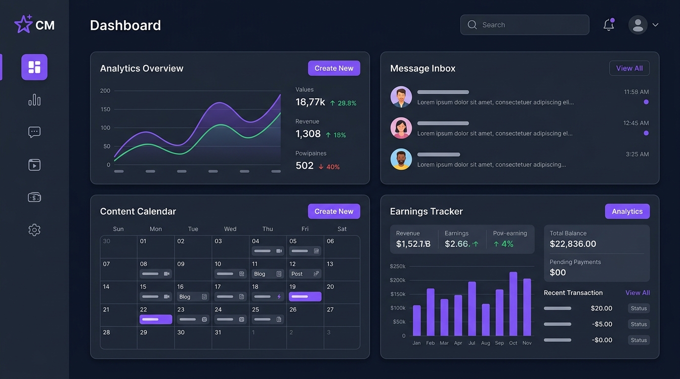Click the unread dot on 11:58 AM message
Viewport: 680px width, 379px height.
tap(646, 102)
